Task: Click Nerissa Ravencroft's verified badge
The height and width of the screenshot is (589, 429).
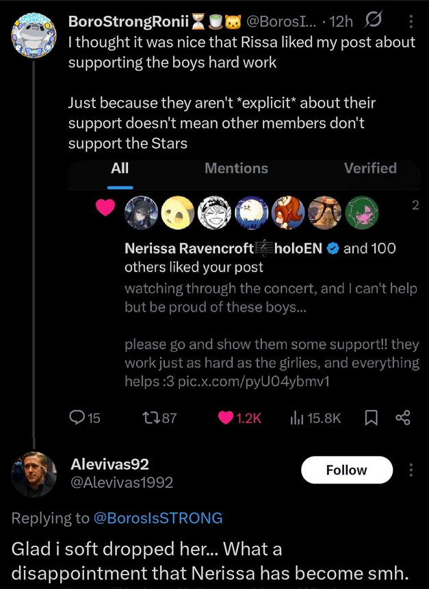Action: tap(333, 248)
